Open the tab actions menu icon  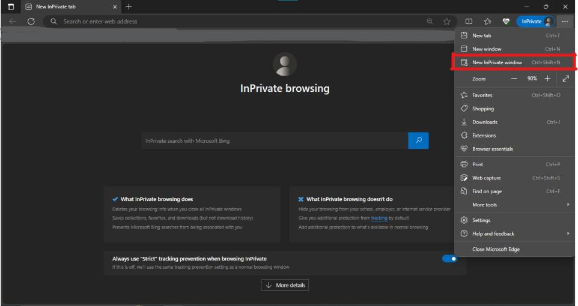pos(11,7)
